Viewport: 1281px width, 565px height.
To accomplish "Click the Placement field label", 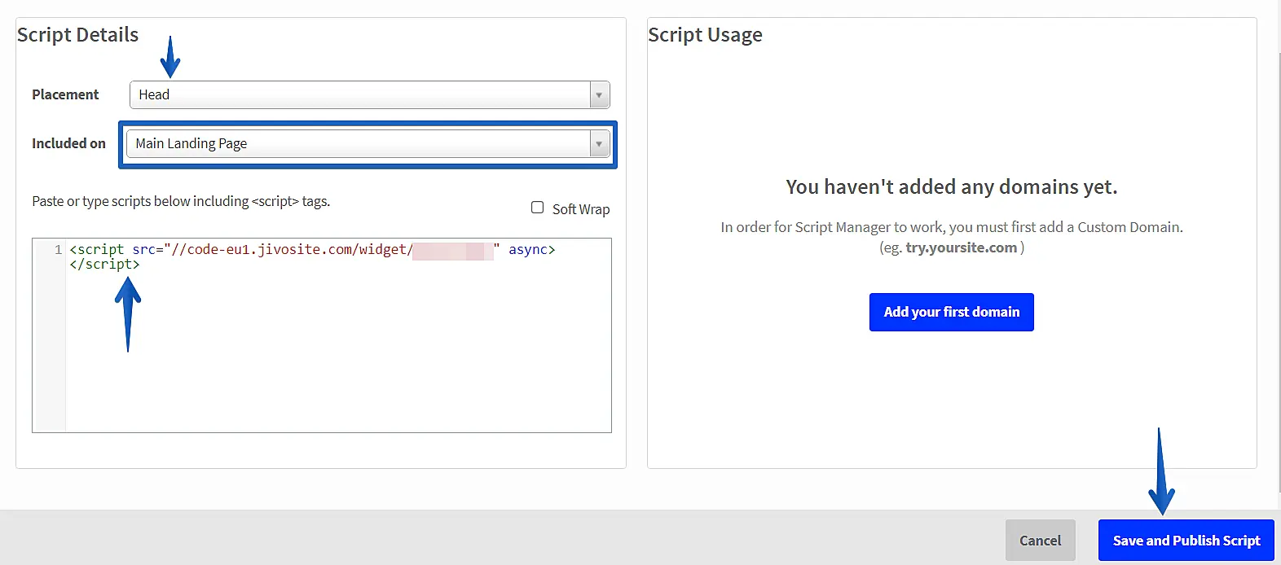I will [65, 94].
